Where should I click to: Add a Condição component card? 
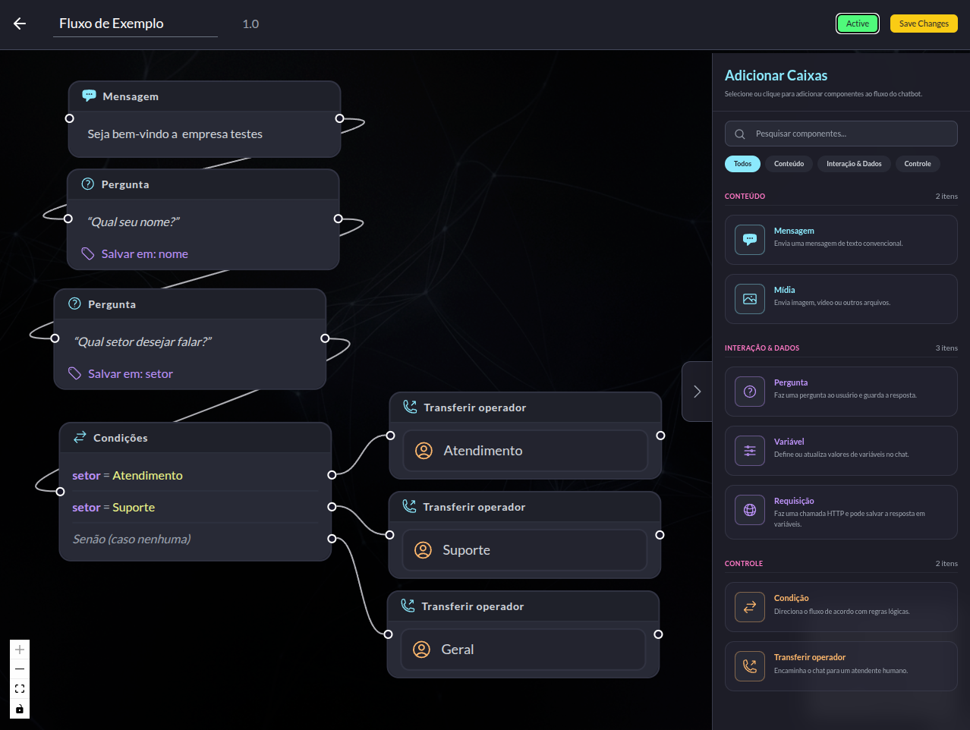(x=841, y=607)
